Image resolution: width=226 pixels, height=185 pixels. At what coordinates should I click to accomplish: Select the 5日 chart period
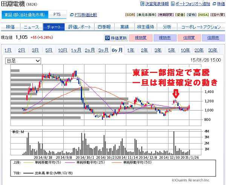(49, 50)
